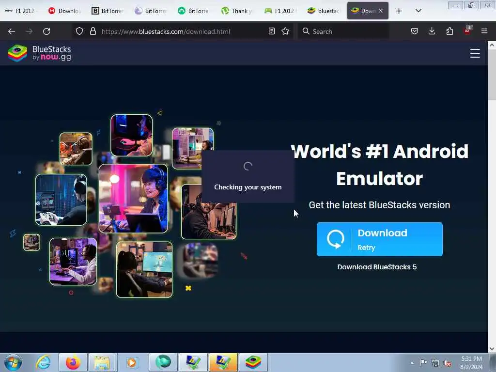Click the red extension badge icon
The width and height of the screenshot is (496, 372).
click(x=467, y=31)
